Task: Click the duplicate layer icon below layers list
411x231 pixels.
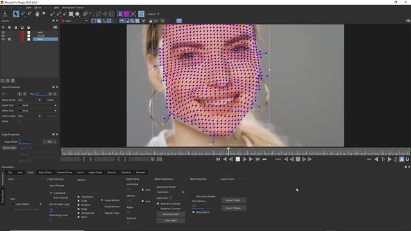Action: (8, 81)
